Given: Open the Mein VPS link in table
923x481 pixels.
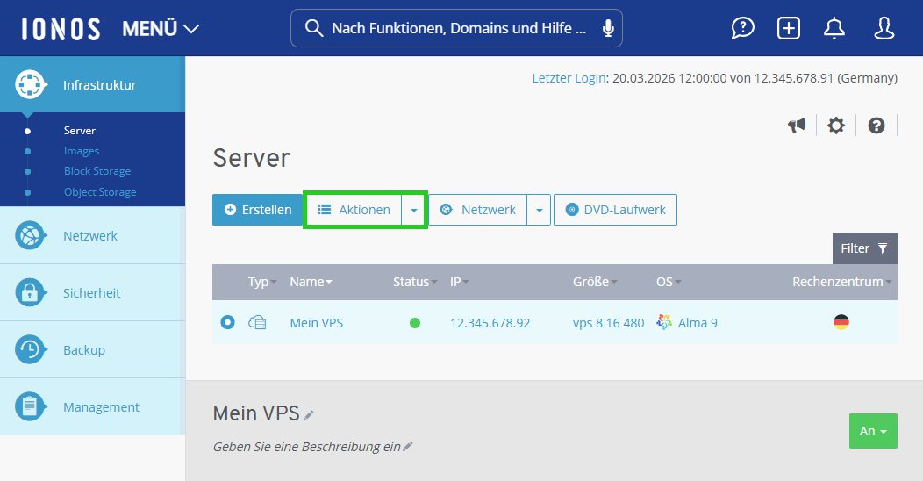Looking at the screenshot, I should point(316,323).
